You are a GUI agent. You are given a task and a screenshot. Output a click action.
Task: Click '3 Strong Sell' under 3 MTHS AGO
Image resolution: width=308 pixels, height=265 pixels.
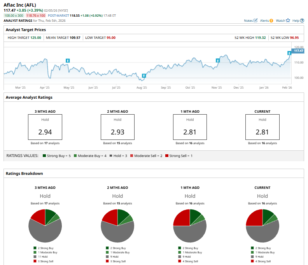click(x=44, y=261)
